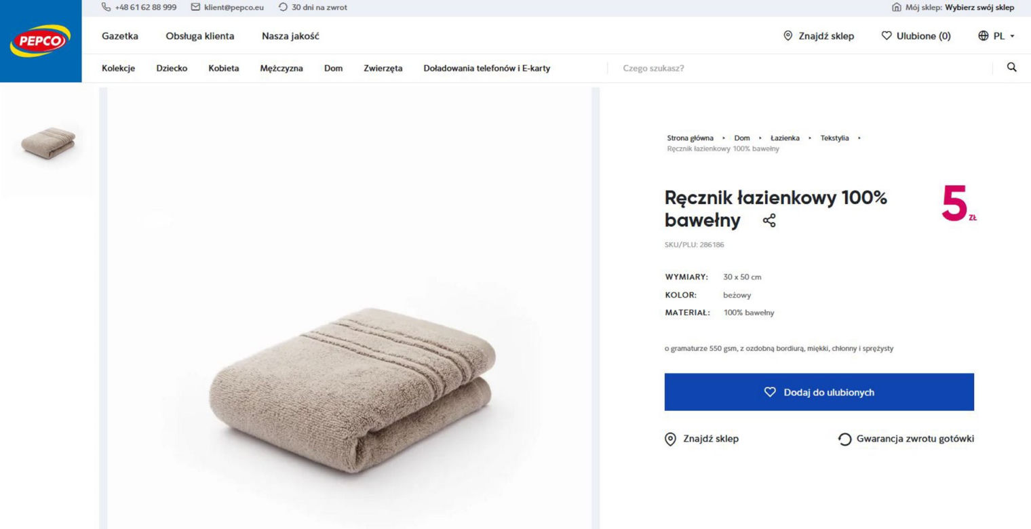Click the search magnifier icon
The image size is (1031, 529).
coord(1011,67)
